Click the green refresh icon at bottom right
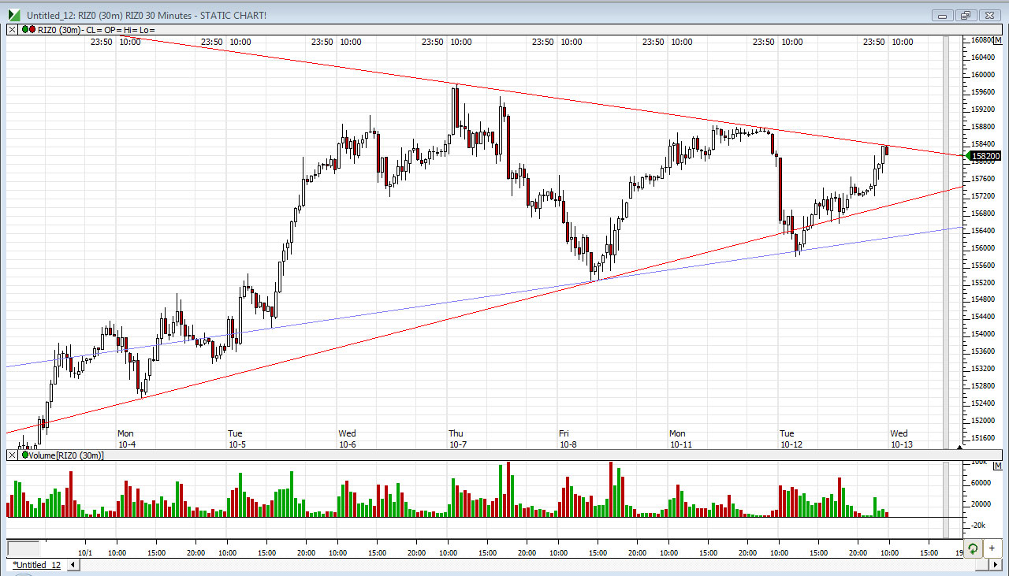Screen dimensions: 1009x576 coord(973,548)
